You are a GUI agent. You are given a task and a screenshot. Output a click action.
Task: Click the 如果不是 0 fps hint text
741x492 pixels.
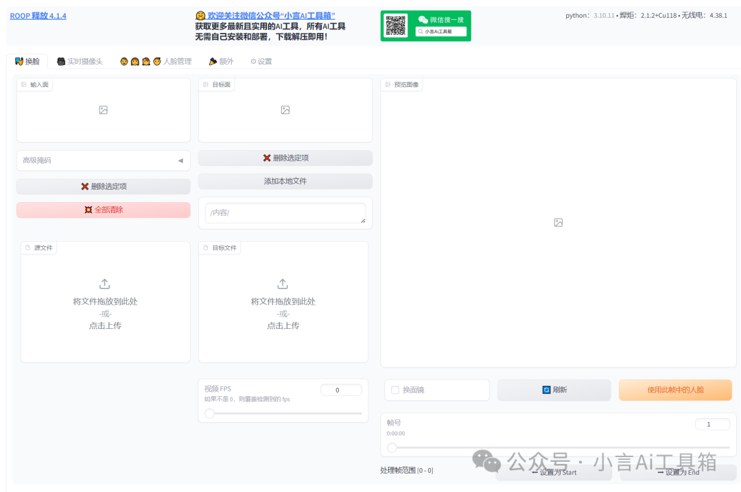click(x=247, y=399)
